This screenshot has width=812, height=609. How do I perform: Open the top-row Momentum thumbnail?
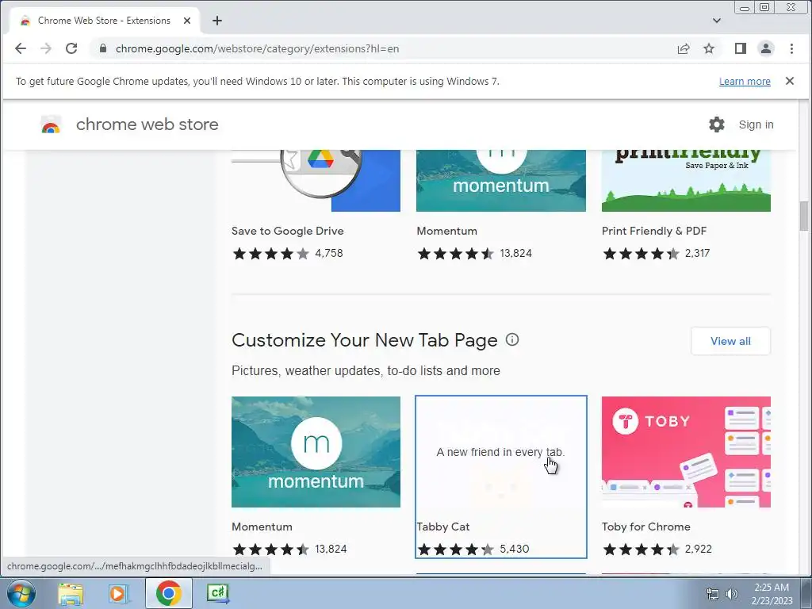point(501,181)
